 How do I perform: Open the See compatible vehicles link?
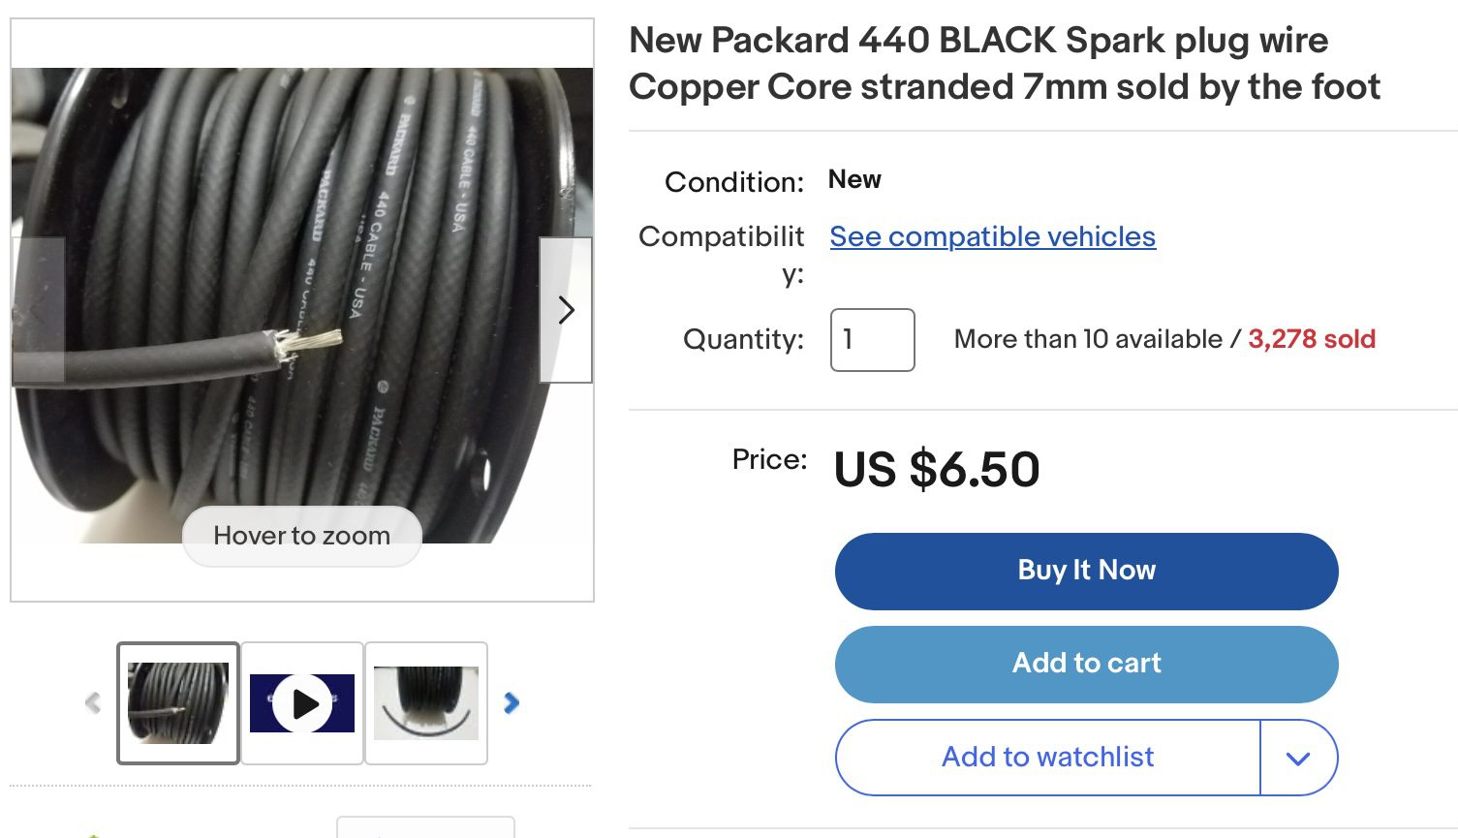click(x=992, y=236)
